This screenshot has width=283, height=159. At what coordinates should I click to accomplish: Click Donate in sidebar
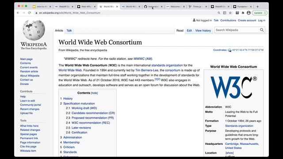[24, 84]
